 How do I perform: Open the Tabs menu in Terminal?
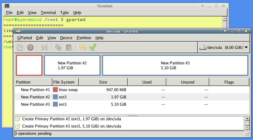(64, 12)
